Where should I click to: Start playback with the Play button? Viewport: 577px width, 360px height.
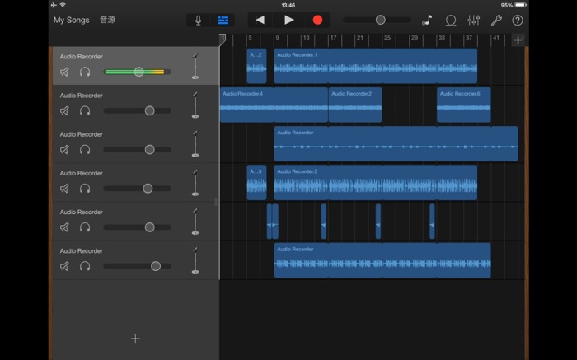pyautogui.click(x=288, y=21)
